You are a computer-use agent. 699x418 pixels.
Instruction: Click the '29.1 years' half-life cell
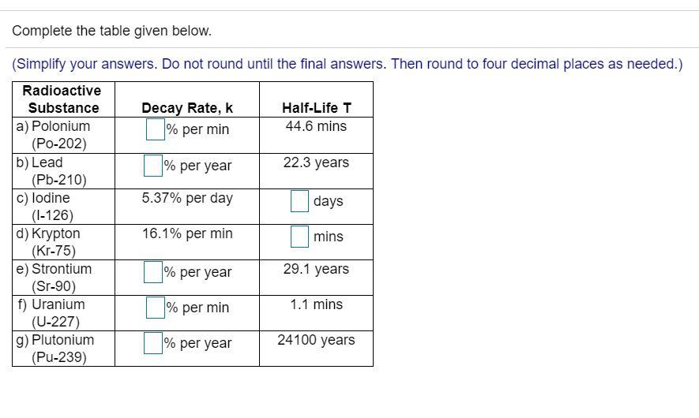pyautogui.click(x=316, y=269)
